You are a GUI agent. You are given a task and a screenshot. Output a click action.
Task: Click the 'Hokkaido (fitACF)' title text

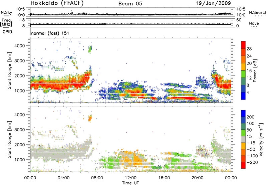pyautogui.click(x=57, y=3)
